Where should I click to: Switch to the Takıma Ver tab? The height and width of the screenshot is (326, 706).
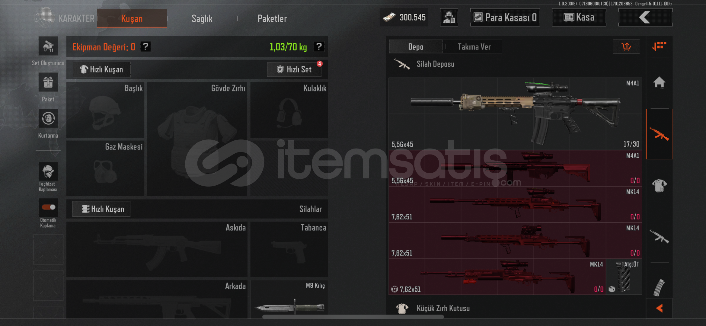[474, 47]
